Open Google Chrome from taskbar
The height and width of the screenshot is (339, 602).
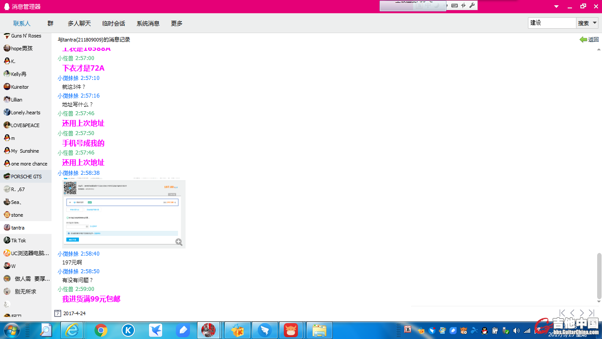(x=101, y=330)
